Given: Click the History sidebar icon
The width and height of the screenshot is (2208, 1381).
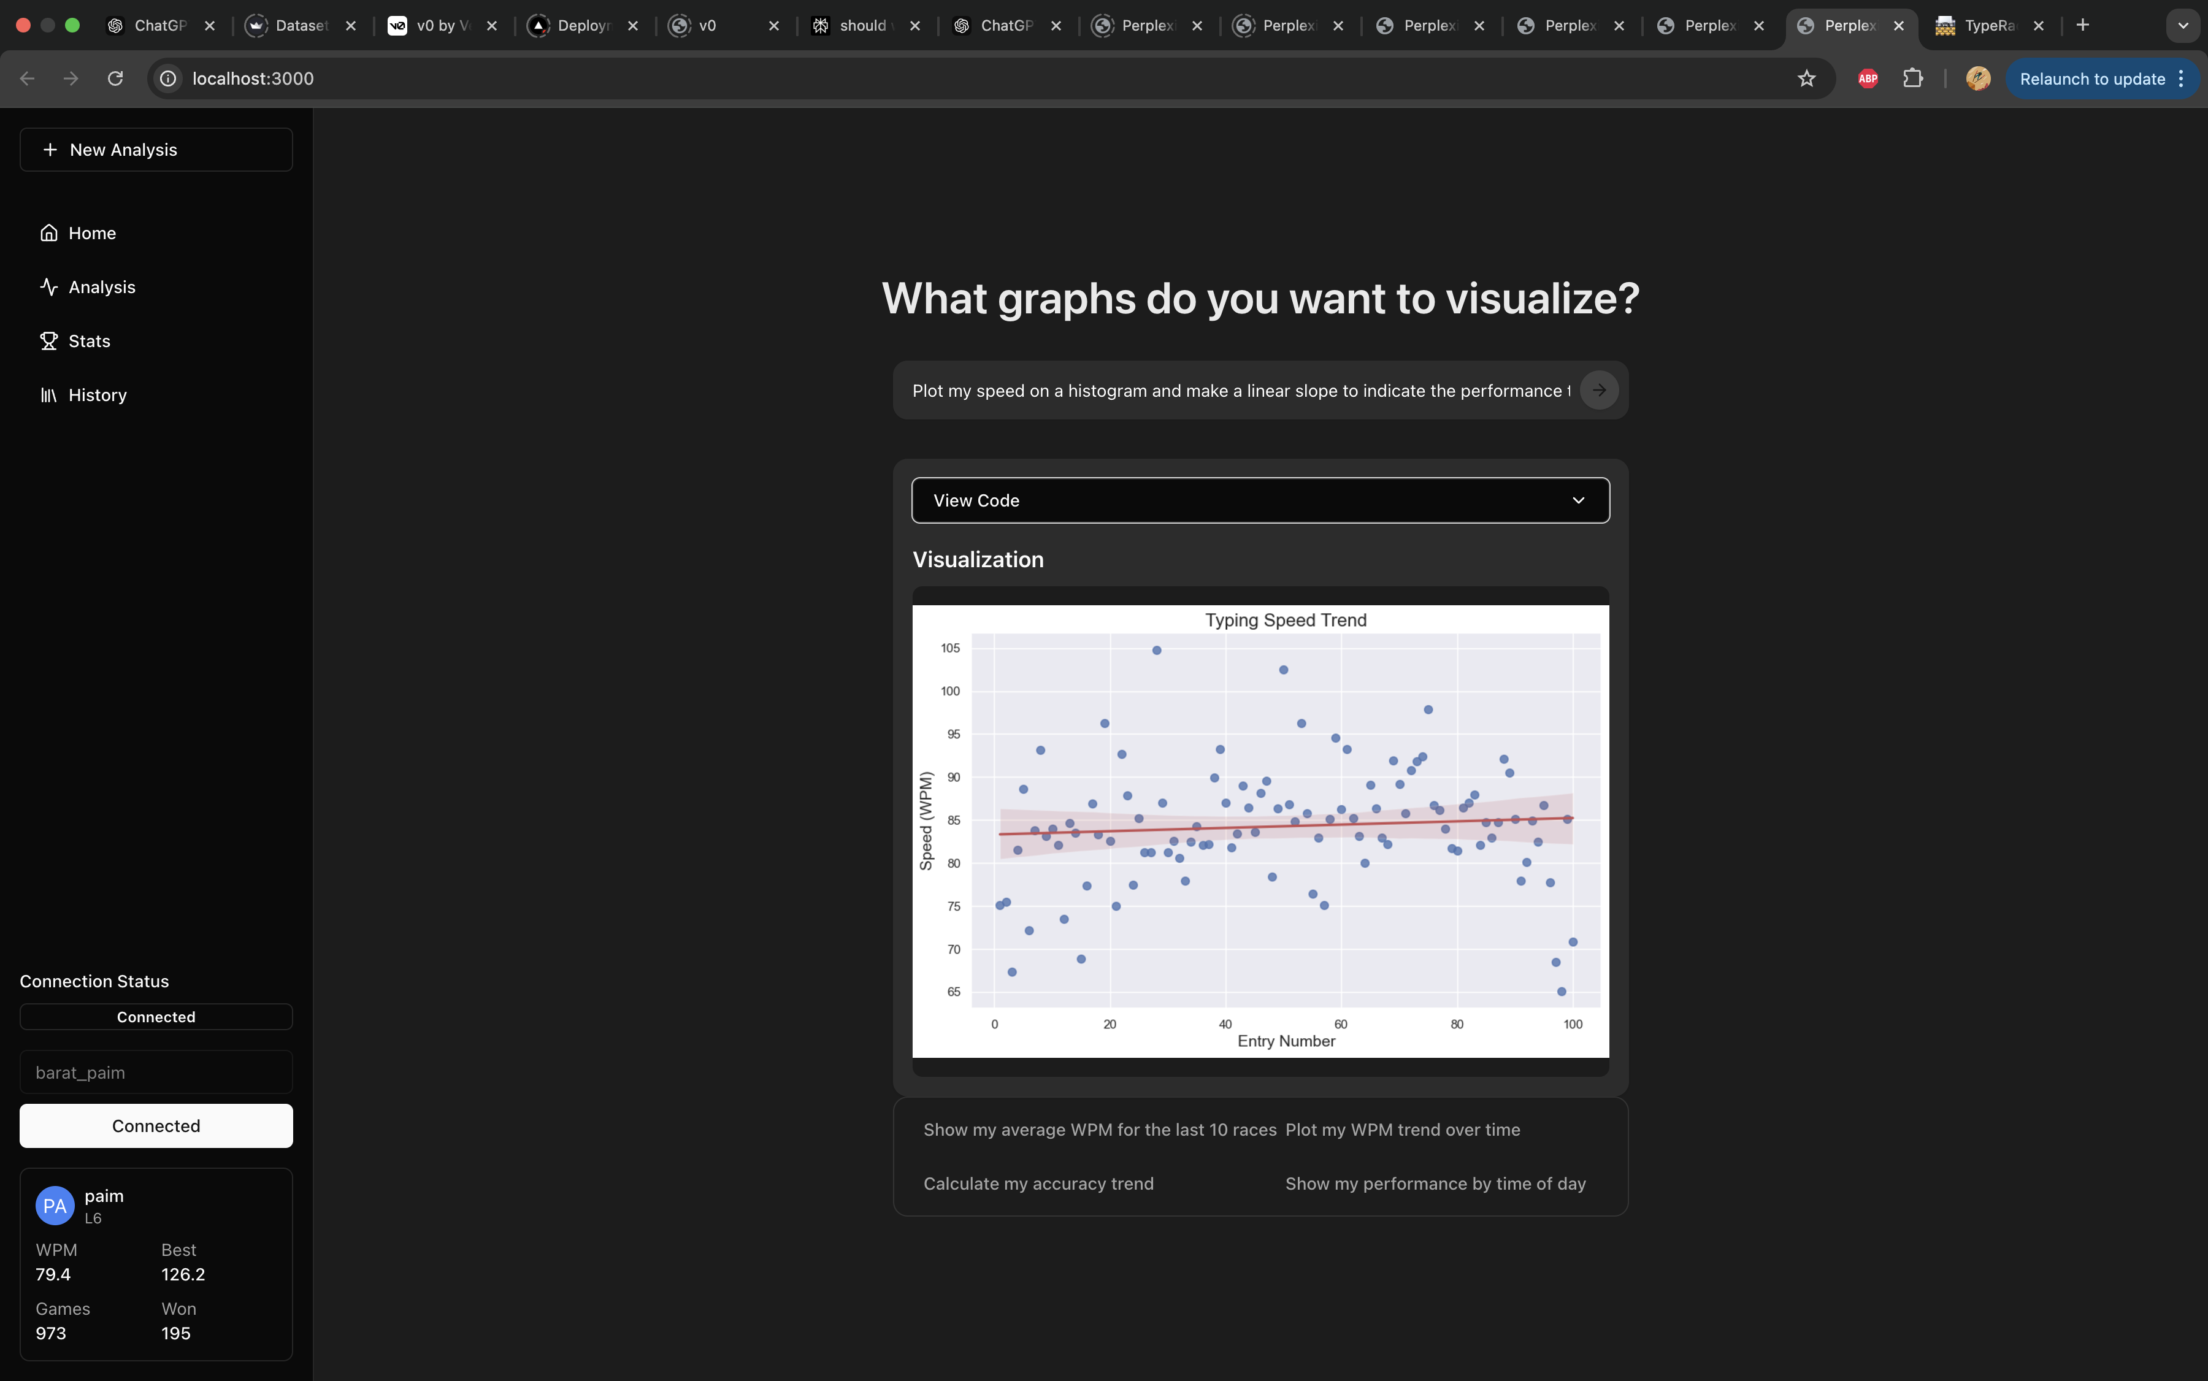Looking at the screenshot, I should (x=48, y=394).
